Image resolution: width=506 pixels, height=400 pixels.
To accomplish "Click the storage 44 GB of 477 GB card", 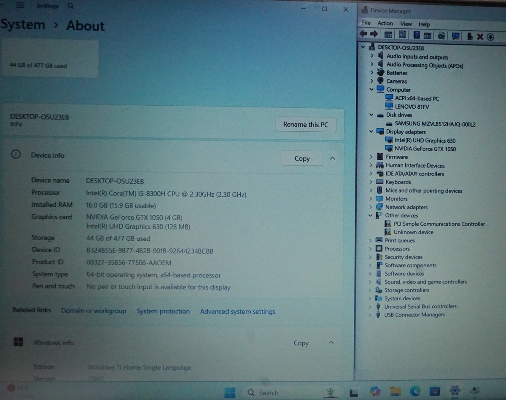I will [50, 59].
